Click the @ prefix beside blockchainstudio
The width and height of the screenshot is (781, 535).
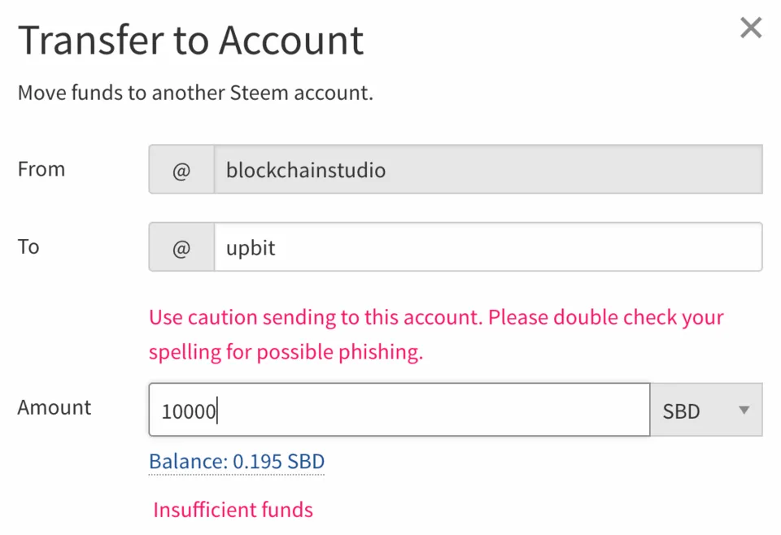coord(181,170)
